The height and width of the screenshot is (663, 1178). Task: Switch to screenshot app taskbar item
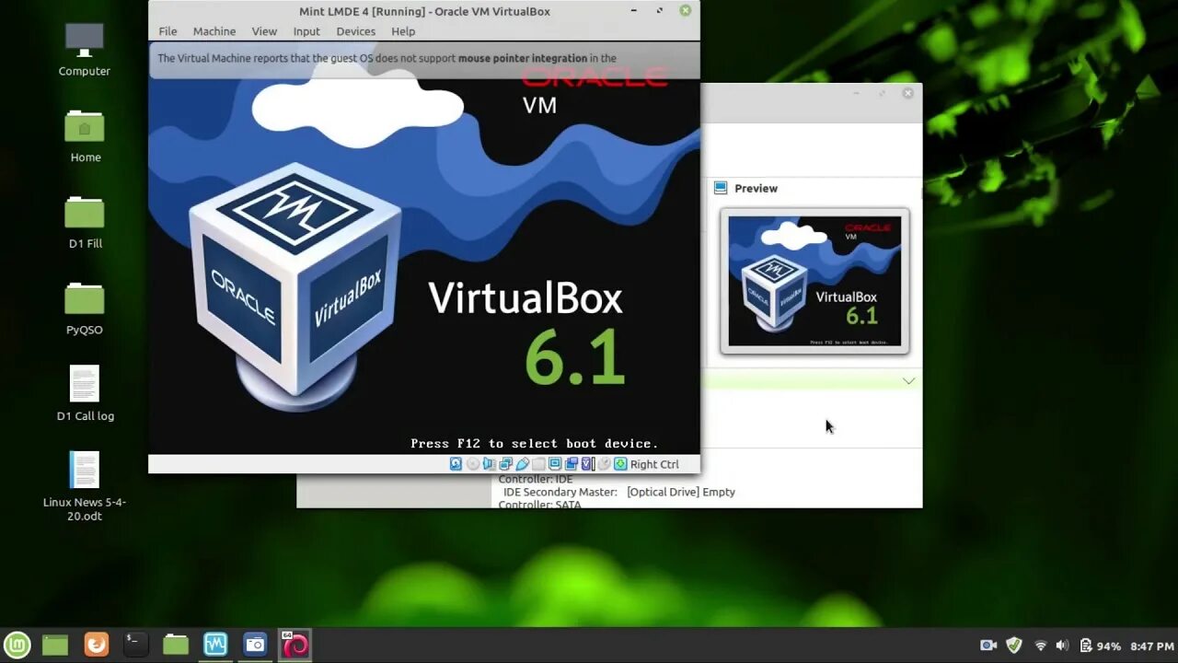pos(255,645)
